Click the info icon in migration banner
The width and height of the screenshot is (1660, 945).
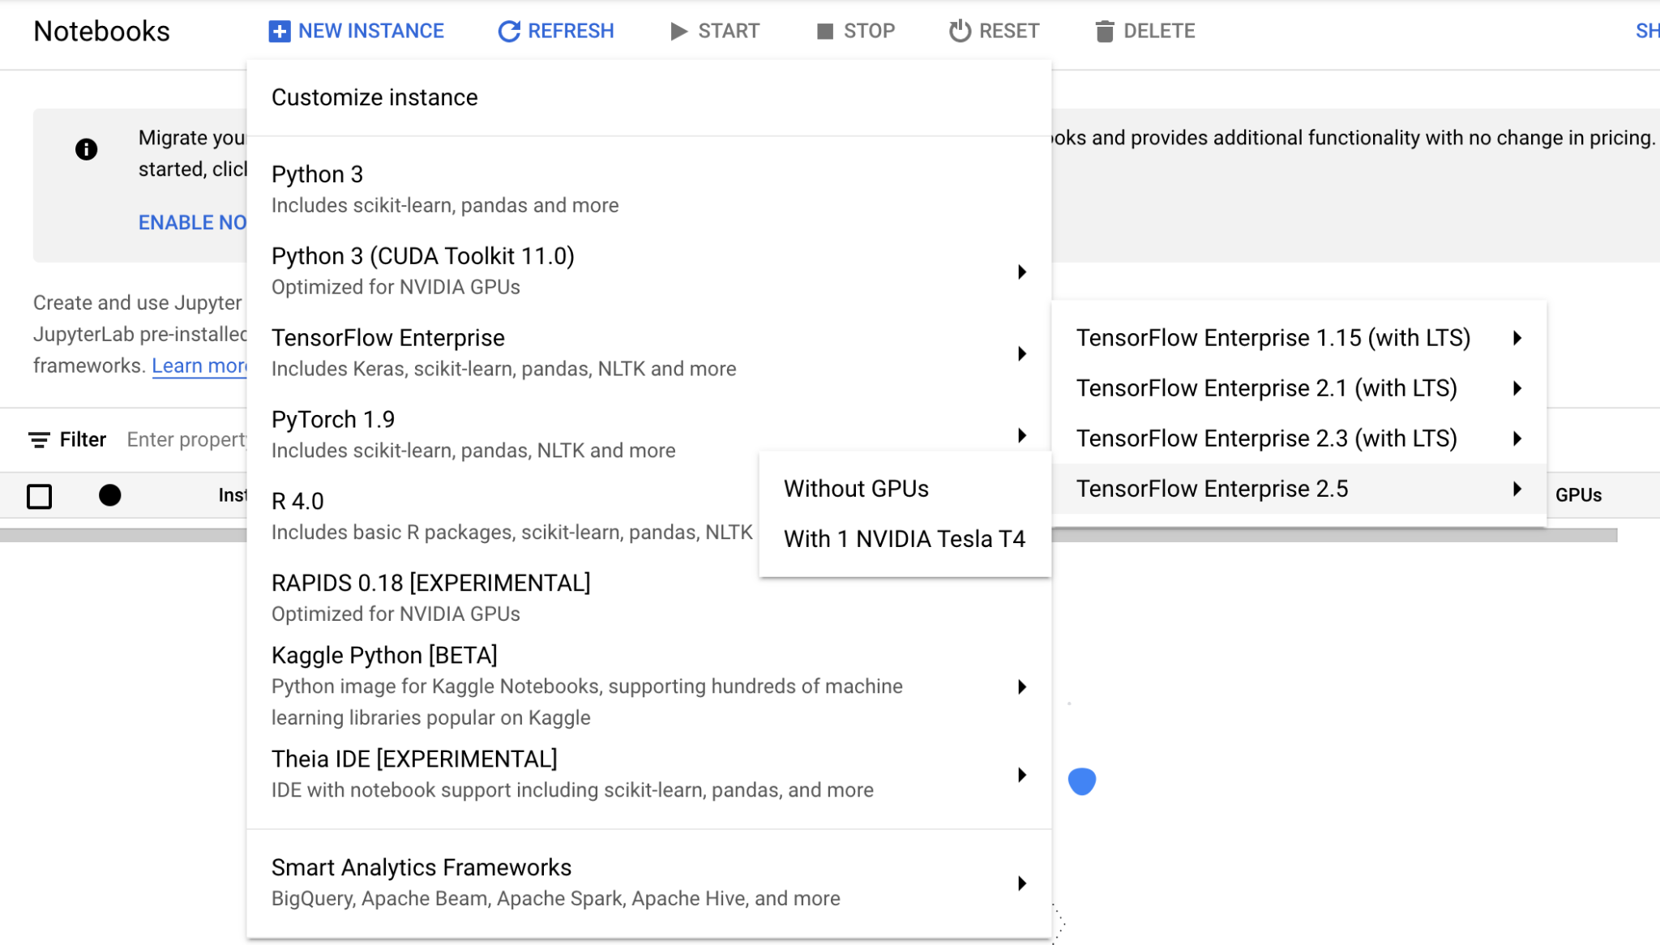[86, 149]
